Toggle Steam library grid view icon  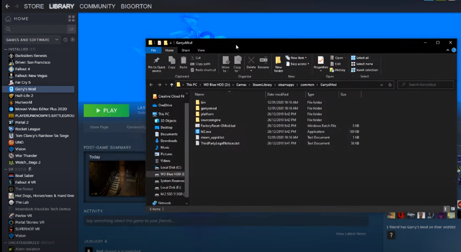71,18
